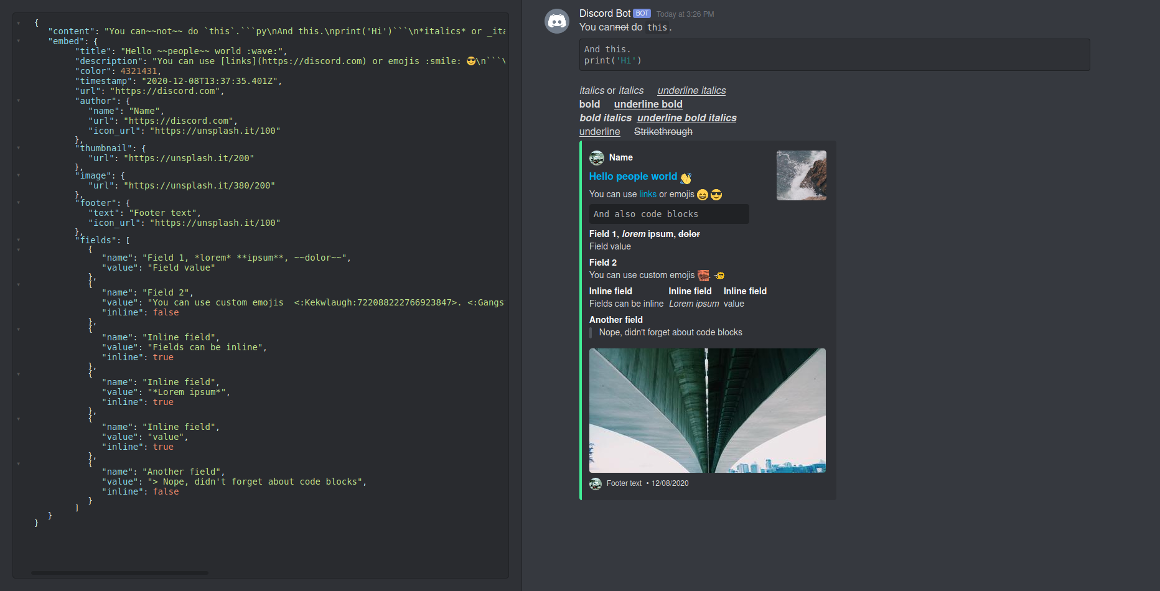
Task: Click the "Nope, didn't forget about code blocks" quote
Action: click(x=671, y=332)
